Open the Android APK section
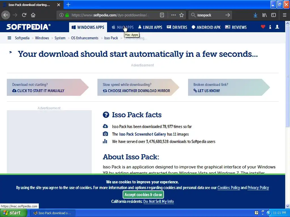Image resolution: width=290 pixels, height=217 pixels. [x=206, y=27]
